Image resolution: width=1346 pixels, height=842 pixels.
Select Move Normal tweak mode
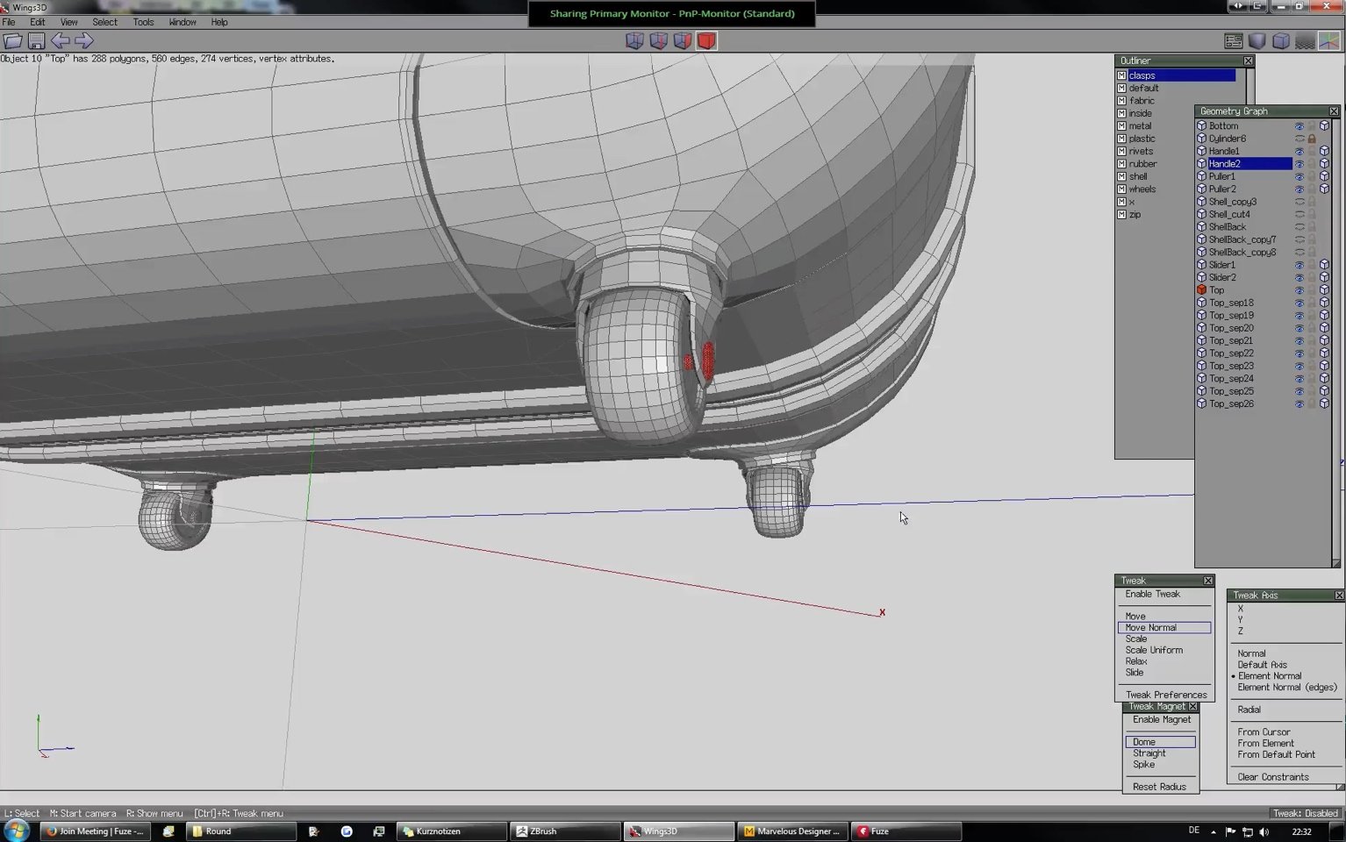[x=1164, y=628]
